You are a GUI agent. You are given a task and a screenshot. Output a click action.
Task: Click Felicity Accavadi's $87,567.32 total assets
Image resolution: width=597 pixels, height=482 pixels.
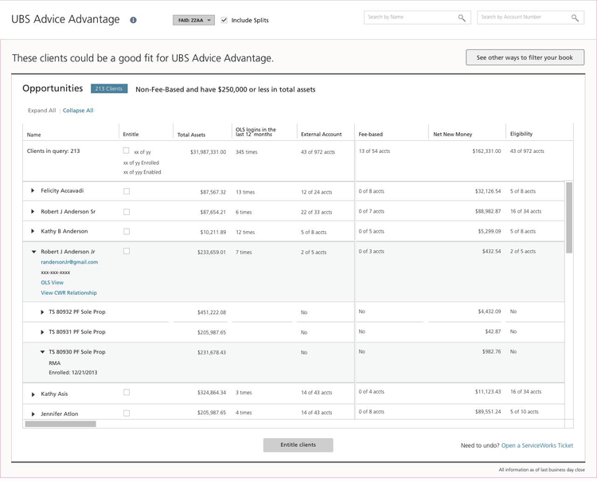[213, 192]
